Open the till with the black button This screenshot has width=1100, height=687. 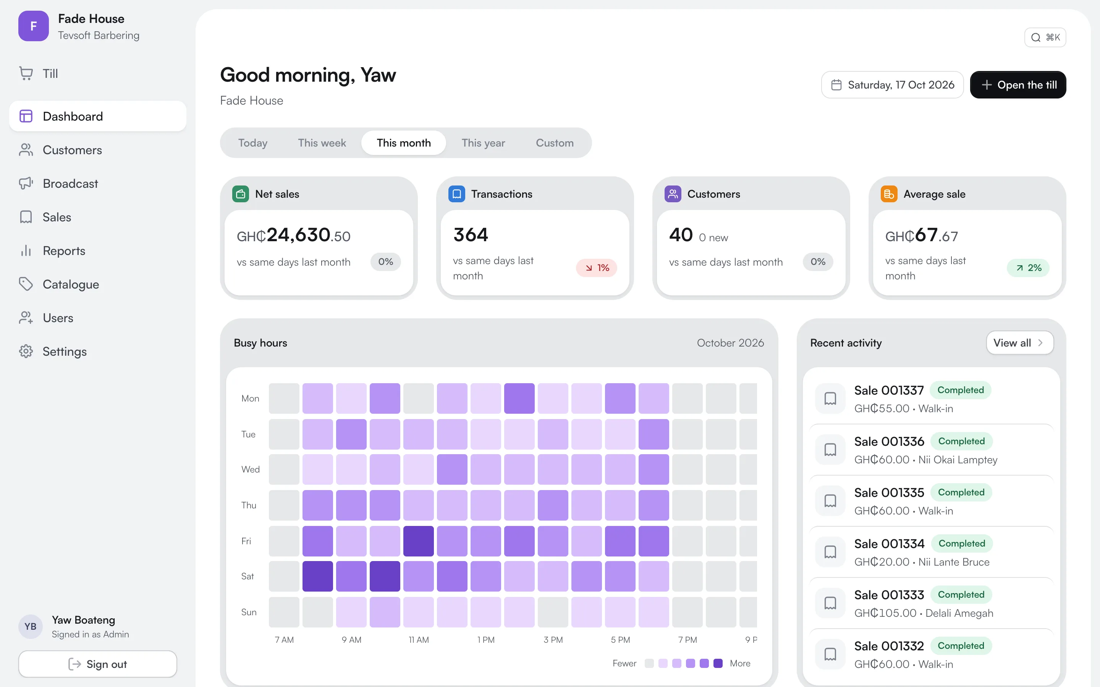pos(1018,85)
